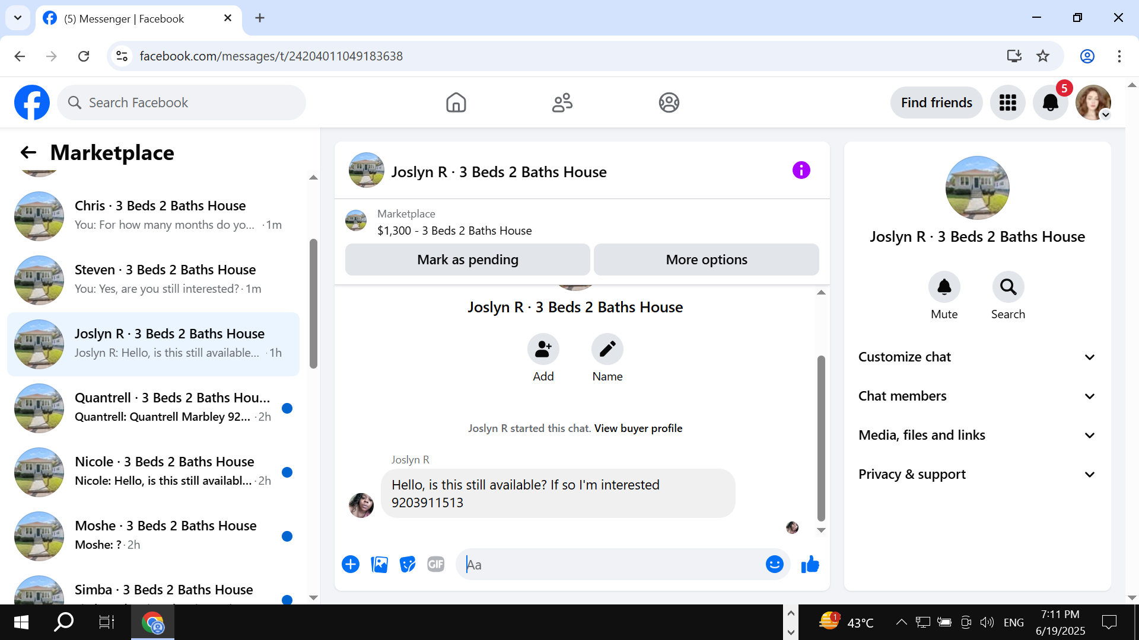Image resolution: width=1139 pixels, height=640 pixels.
Task: Send a thumbs-up like
Action: [810, 565]
